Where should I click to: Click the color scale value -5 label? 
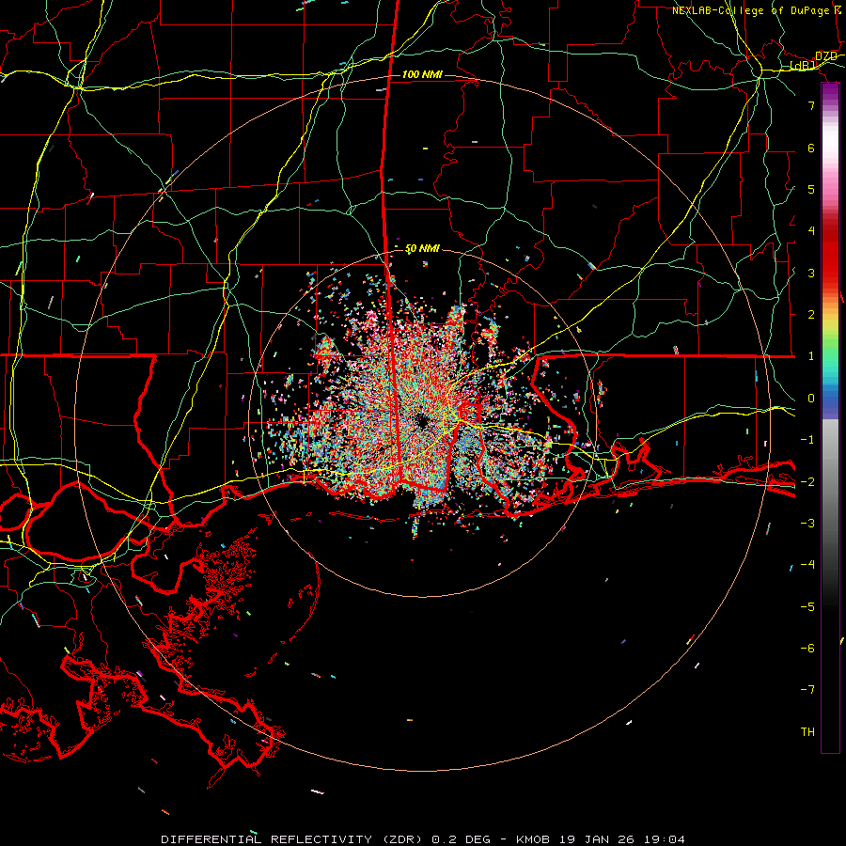coord(807,607)
